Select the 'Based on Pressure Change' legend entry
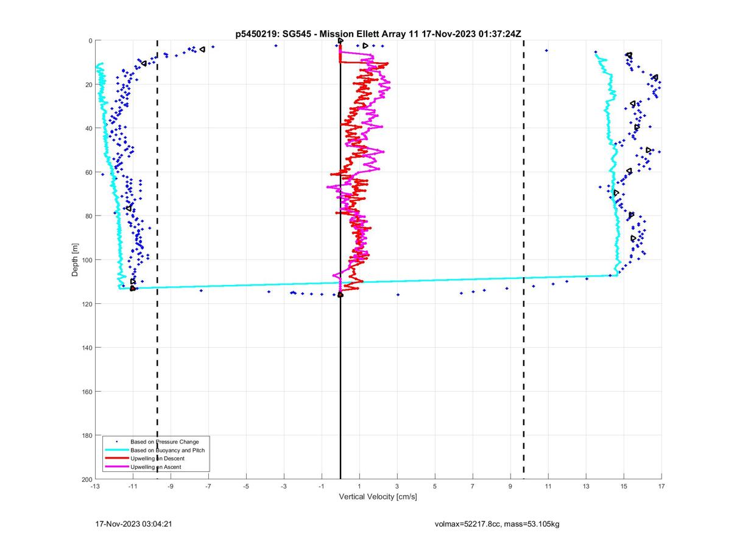 pyautogui.click(x=165, y=442)
